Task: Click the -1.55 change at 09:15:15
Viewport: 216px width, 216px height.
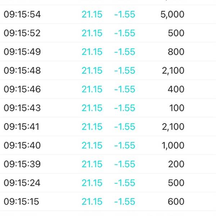Action: coord(125,202)
